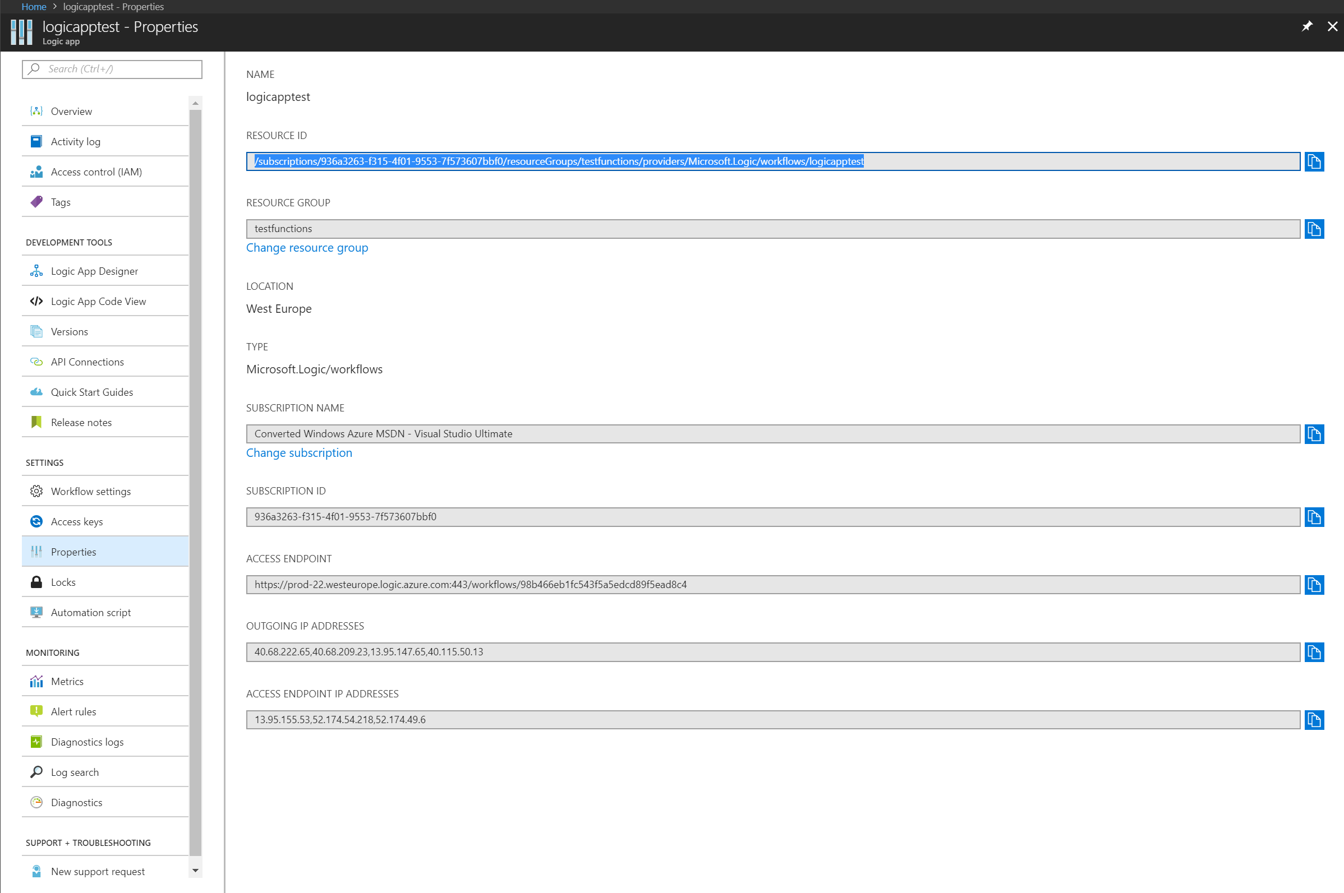Click Change resource group link
Screen dimensions: 1344x893
pos(307,248)
